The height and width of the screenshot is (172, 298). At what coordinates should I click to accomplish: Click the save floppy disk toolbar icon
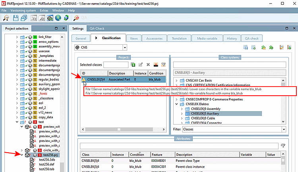15,18
